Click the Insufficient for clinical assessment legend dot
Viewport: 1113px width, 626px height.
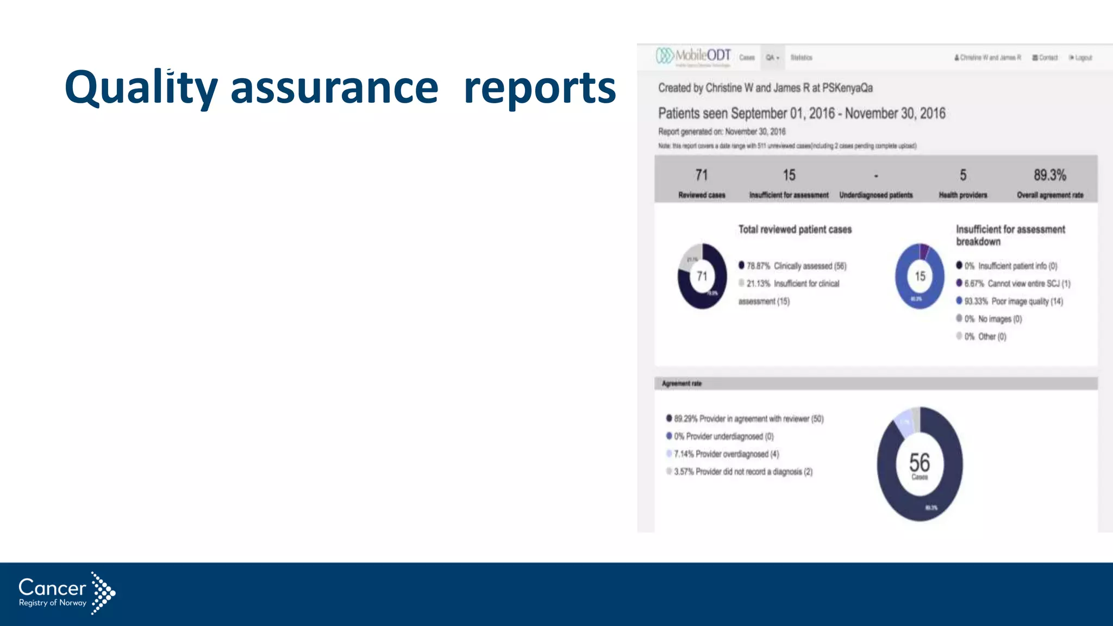[x=741, y=283]
